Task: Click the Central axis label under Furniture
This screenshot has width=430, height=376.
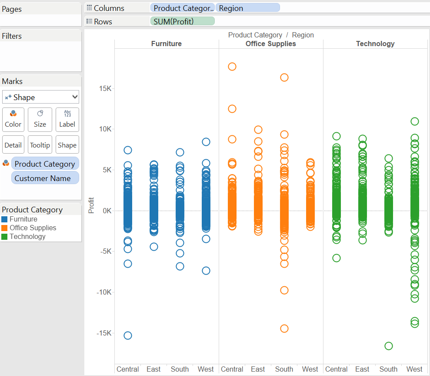Action: (x=127, y=369)
